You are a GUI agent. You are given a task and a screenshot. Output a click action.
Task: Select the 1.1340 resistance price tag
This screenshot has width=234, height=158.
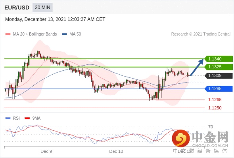click(x=219, y=59)
